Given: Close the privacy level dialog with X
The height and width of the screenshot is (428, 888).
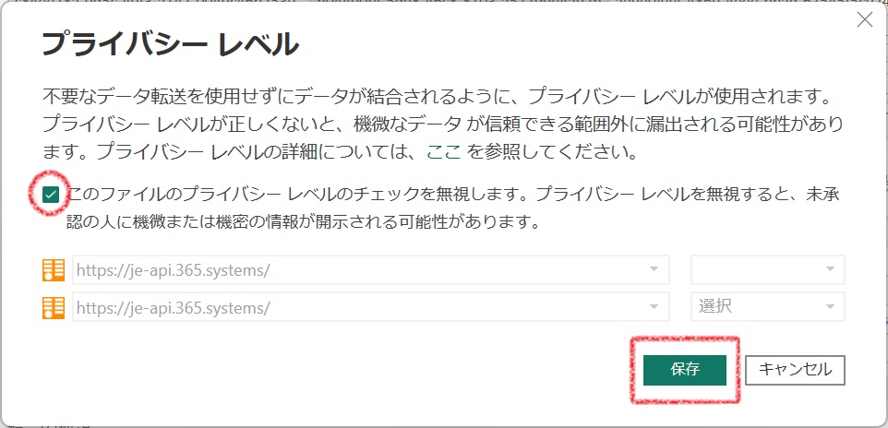Looking at the screenshot, I should point(864,21).
